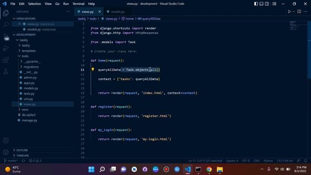Open the Edit menu
Viewport: 311px width, 175px height.
21,4
